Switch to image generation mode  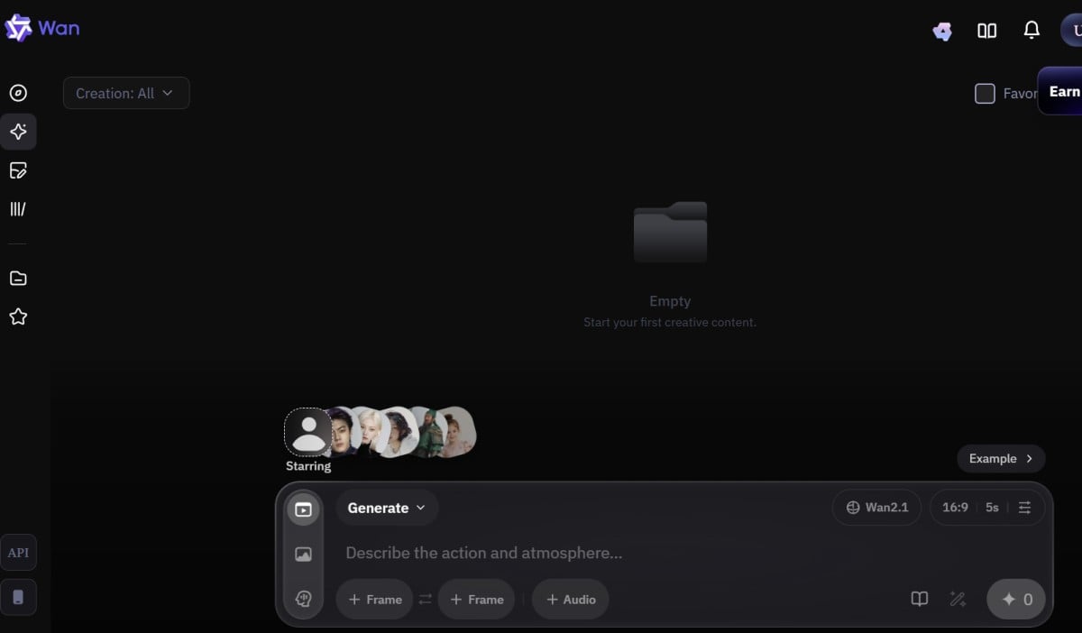pyautogui.click(x=303, y=555)
